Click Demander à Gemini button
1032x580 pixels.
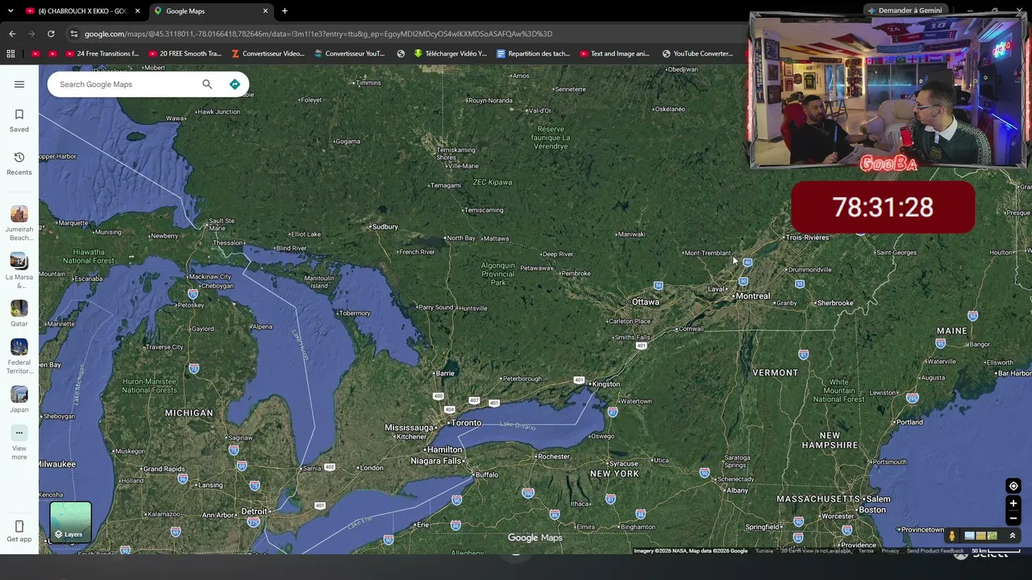(x=905, y=10)
